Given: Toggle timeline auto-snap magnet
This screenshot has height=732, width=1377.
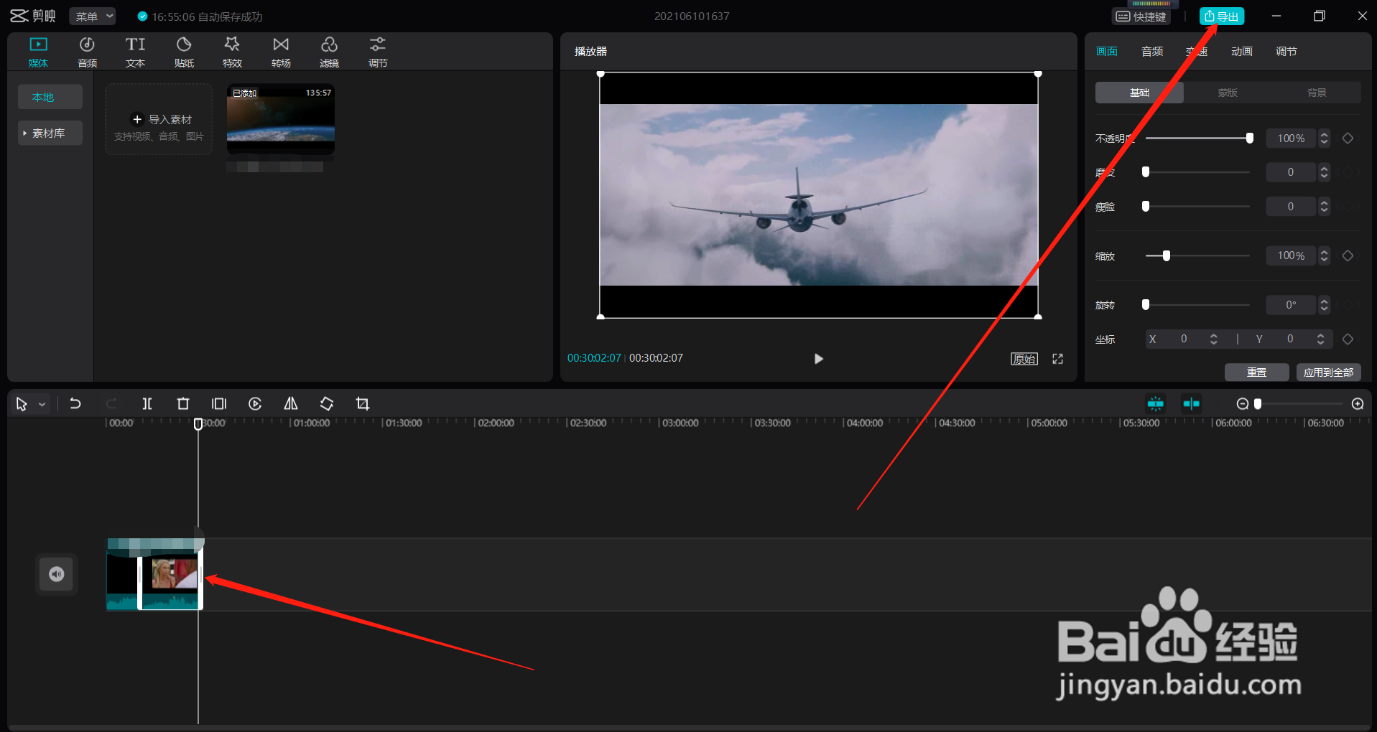Looking at the screenshot, I should (1155, 404).
